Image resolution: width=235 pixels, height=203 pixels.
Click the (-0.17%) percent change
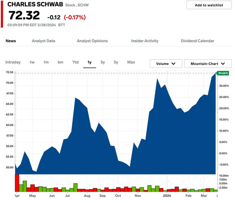[75, 17]
